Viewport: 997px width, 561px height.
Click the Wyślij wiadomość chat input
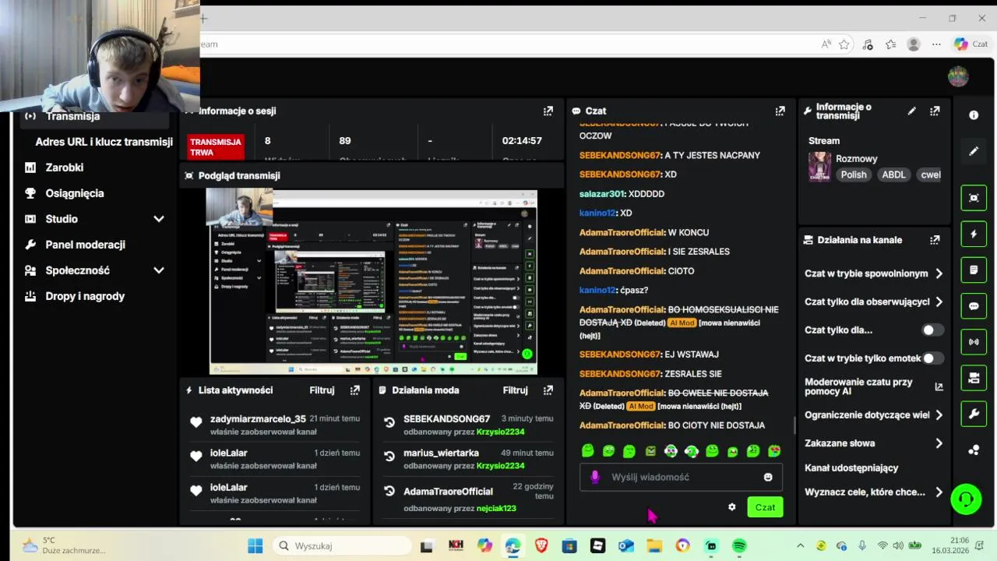[x=681, y=477]
